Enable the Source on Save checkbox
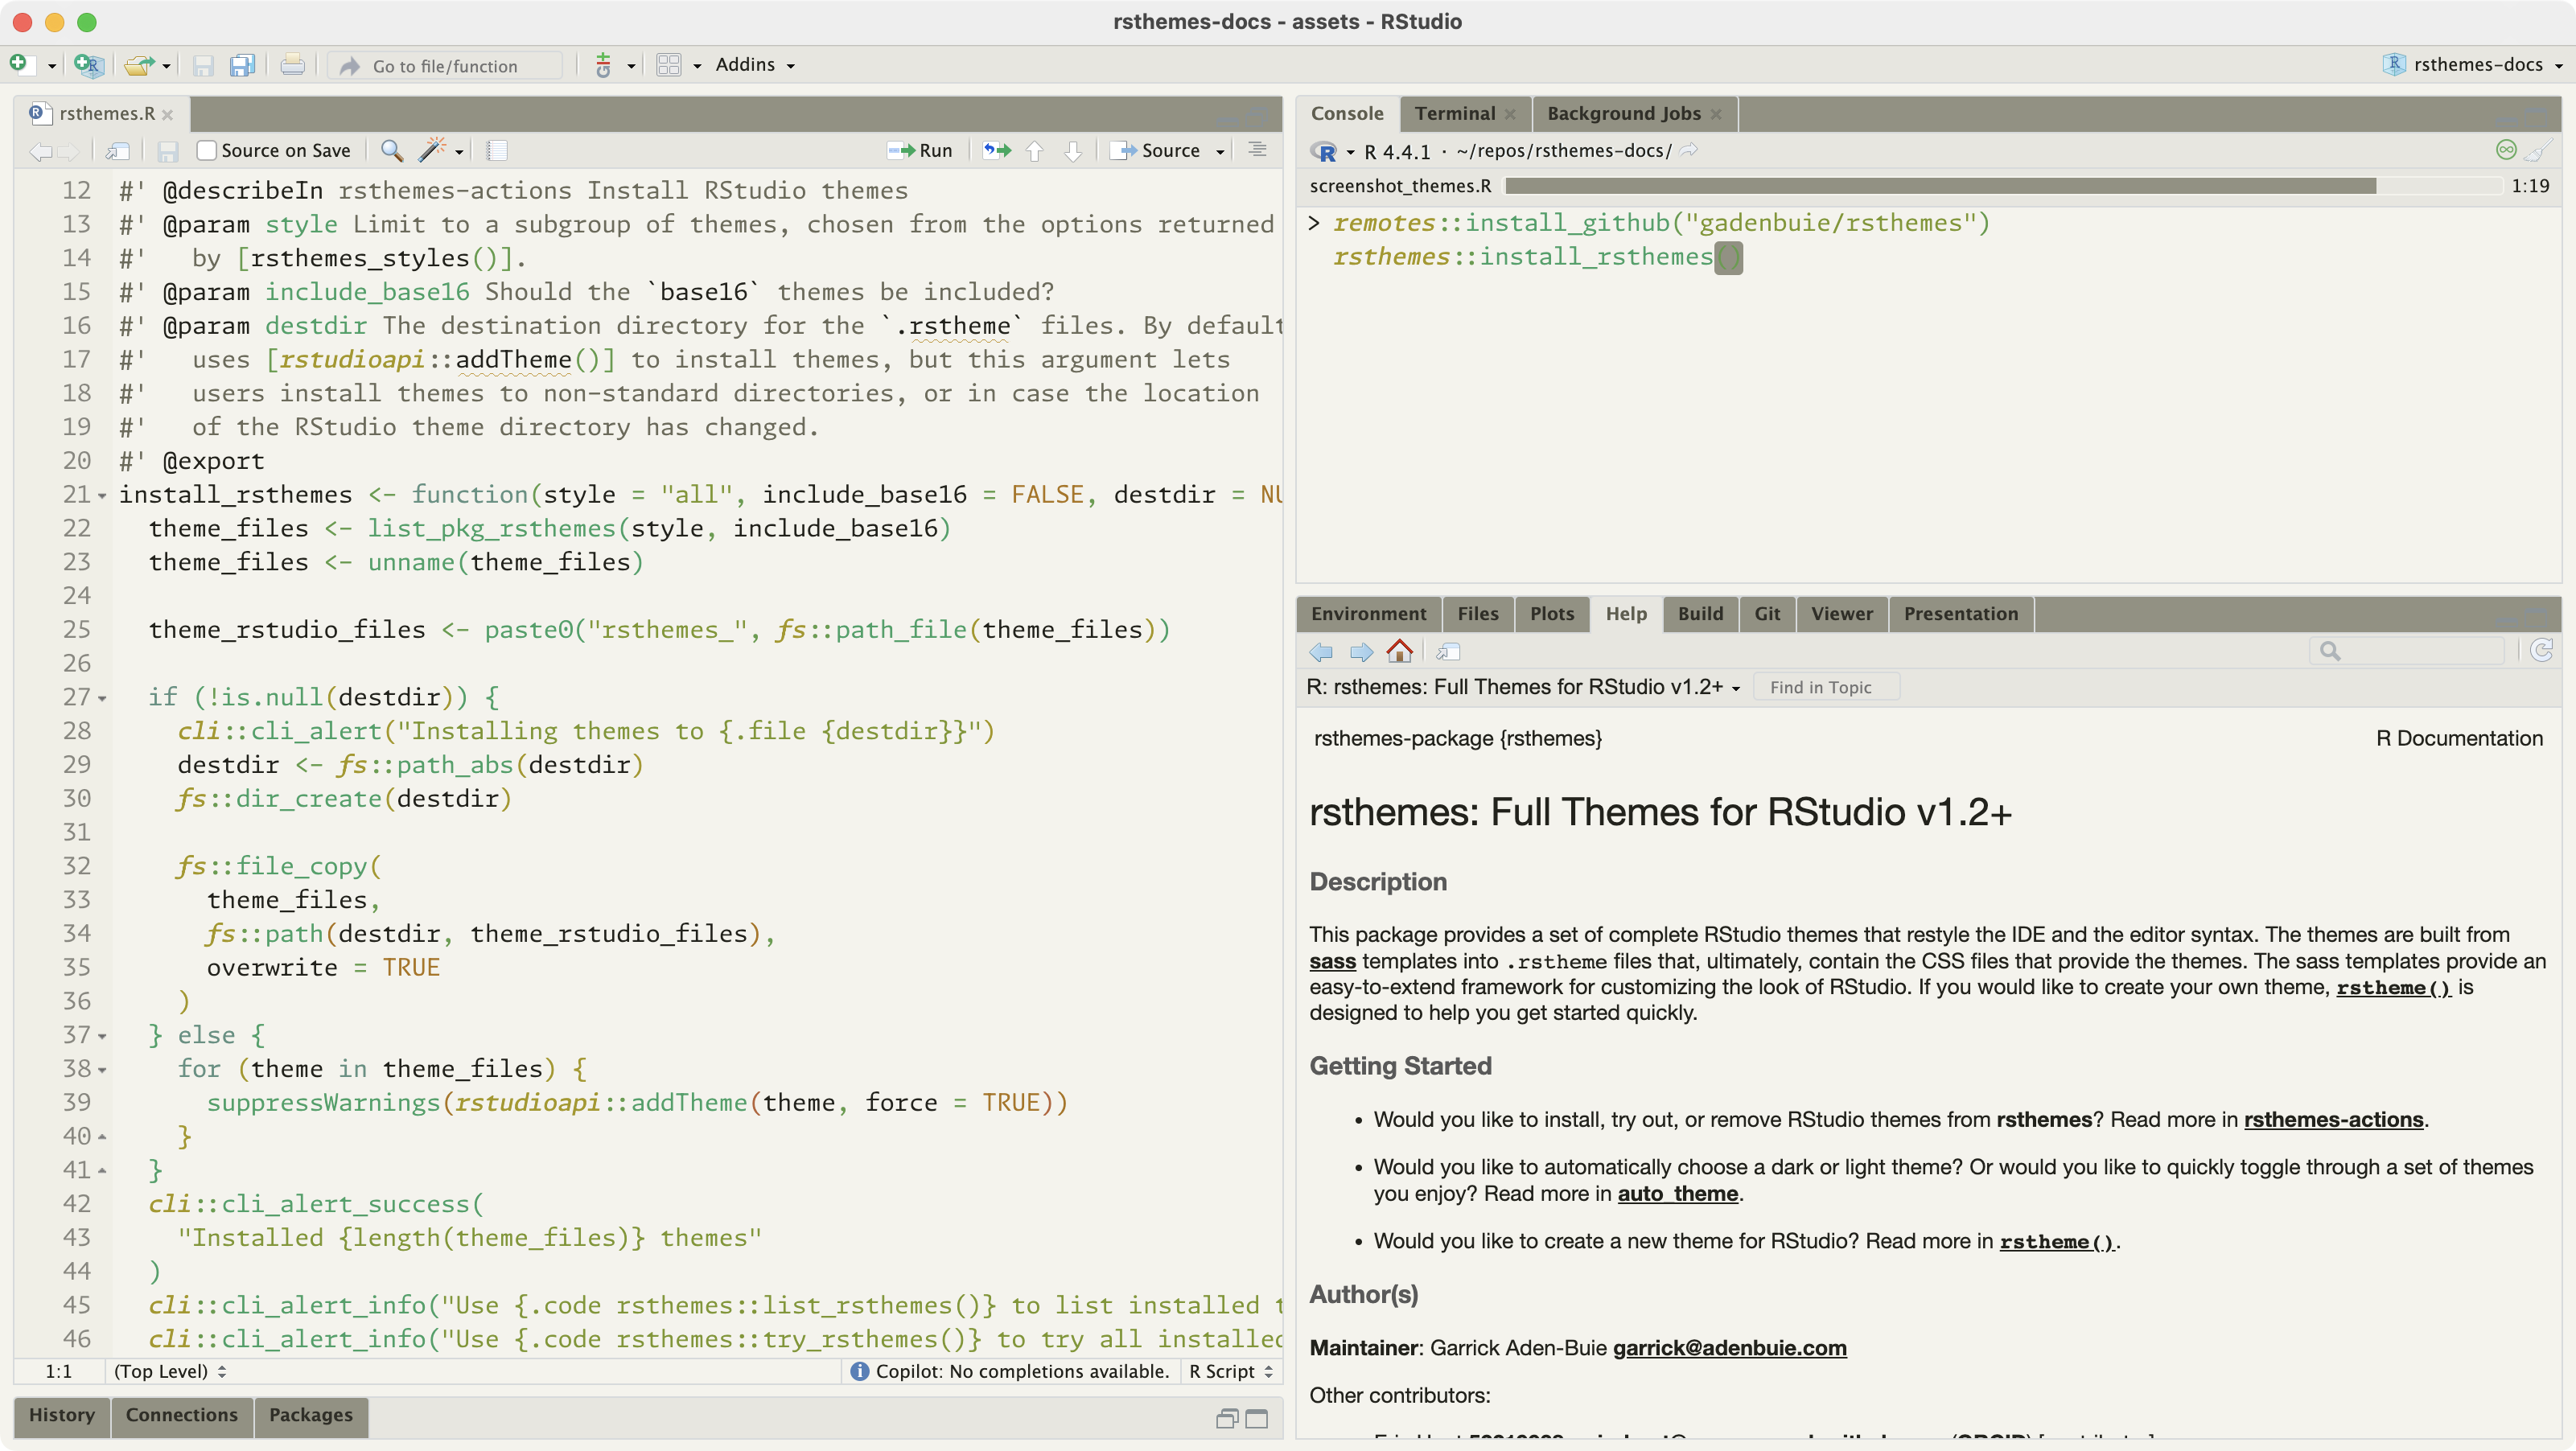 tap(207, 150)
